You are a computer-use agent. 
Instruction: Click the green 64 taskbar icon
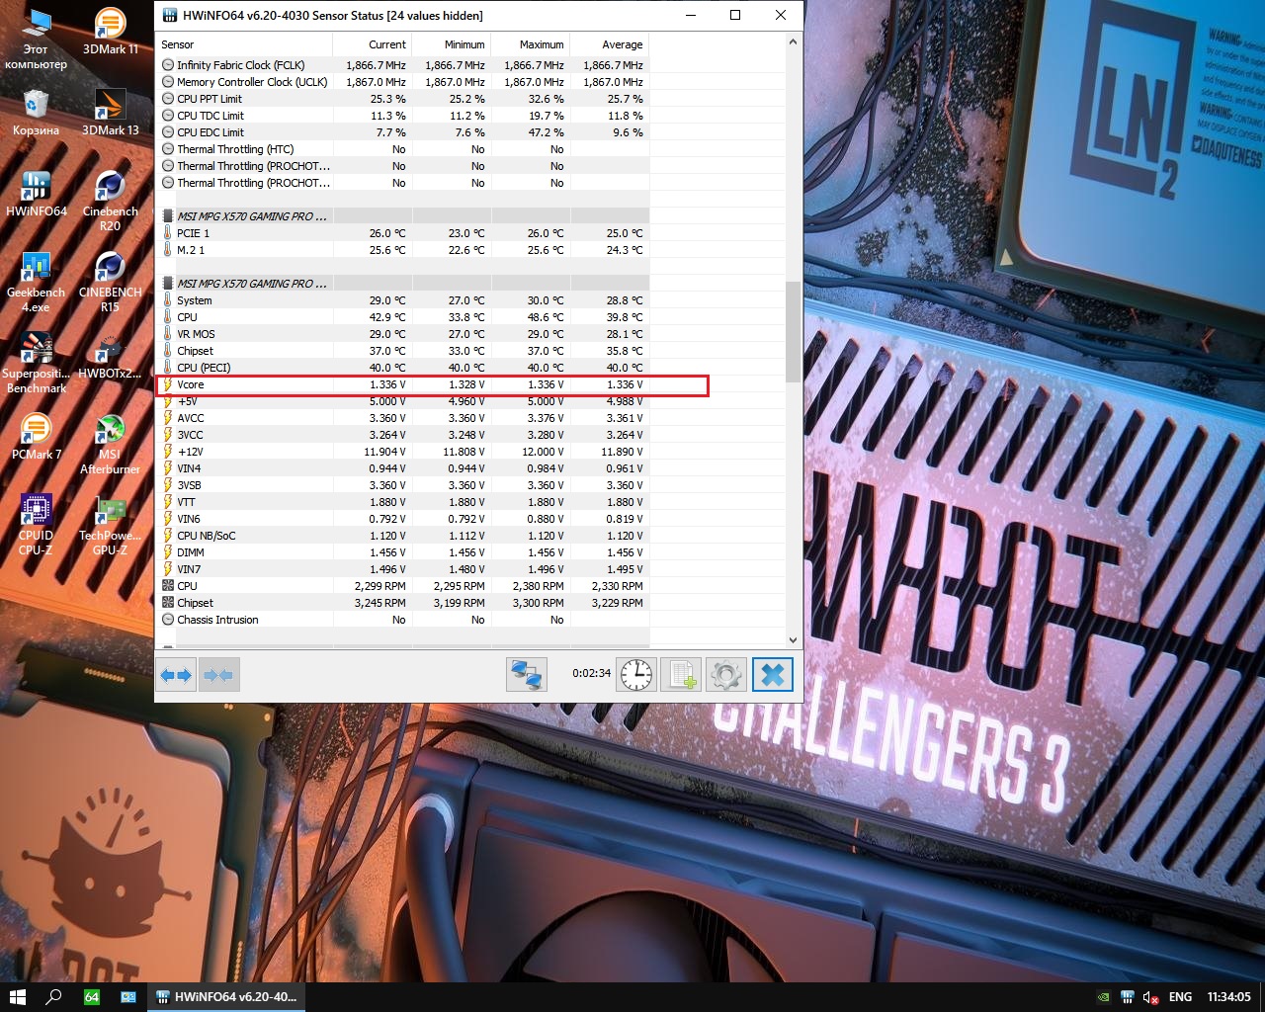pyautogui.click(x=92, y=997)
